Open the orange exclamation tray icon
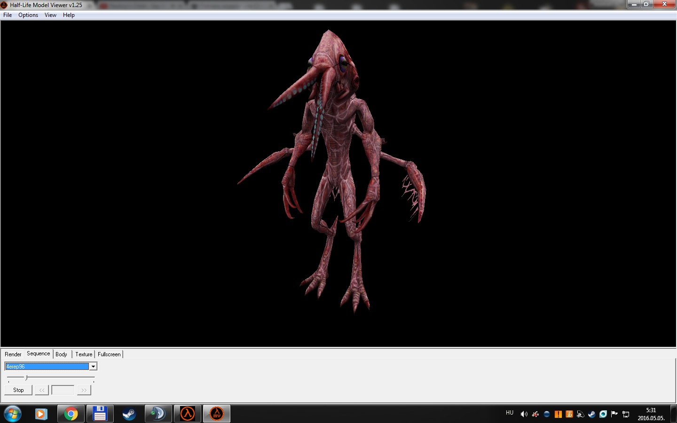Viewport: 677px width, 423px height. 558,414
